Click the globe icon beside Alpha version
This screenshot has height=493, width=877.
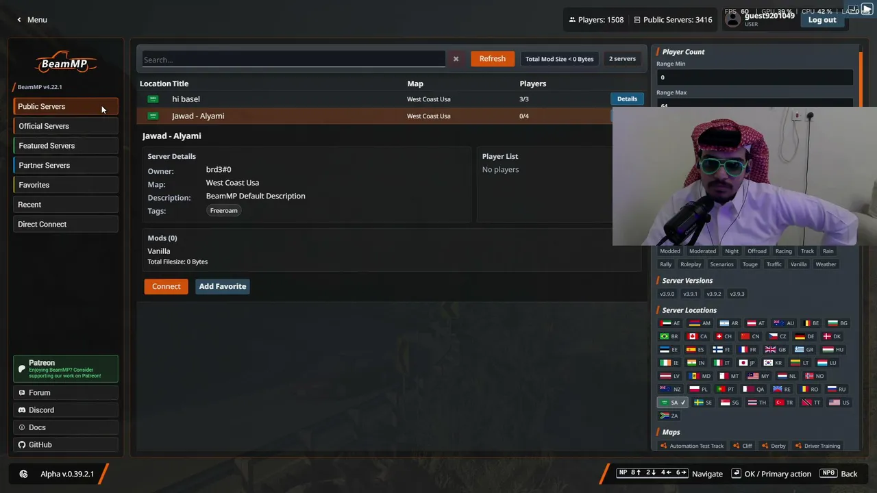[x=24, y=474]
